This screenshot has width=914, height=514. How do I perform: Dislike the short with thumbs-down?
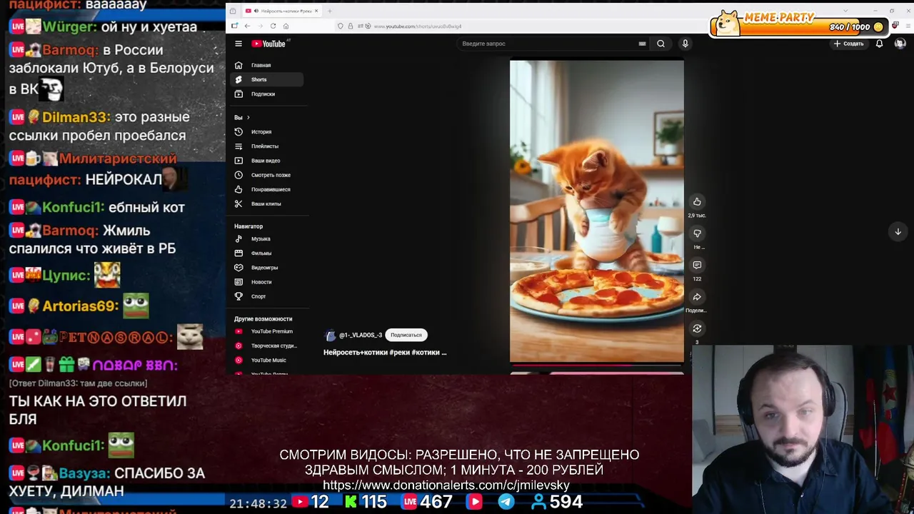click(697, 233)
